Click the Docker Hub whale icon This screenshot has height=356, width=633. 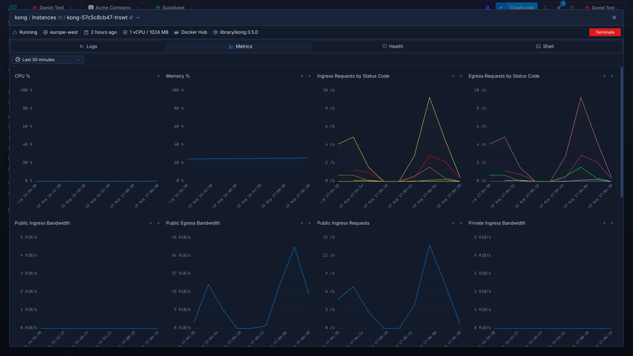tap(176, 32)
